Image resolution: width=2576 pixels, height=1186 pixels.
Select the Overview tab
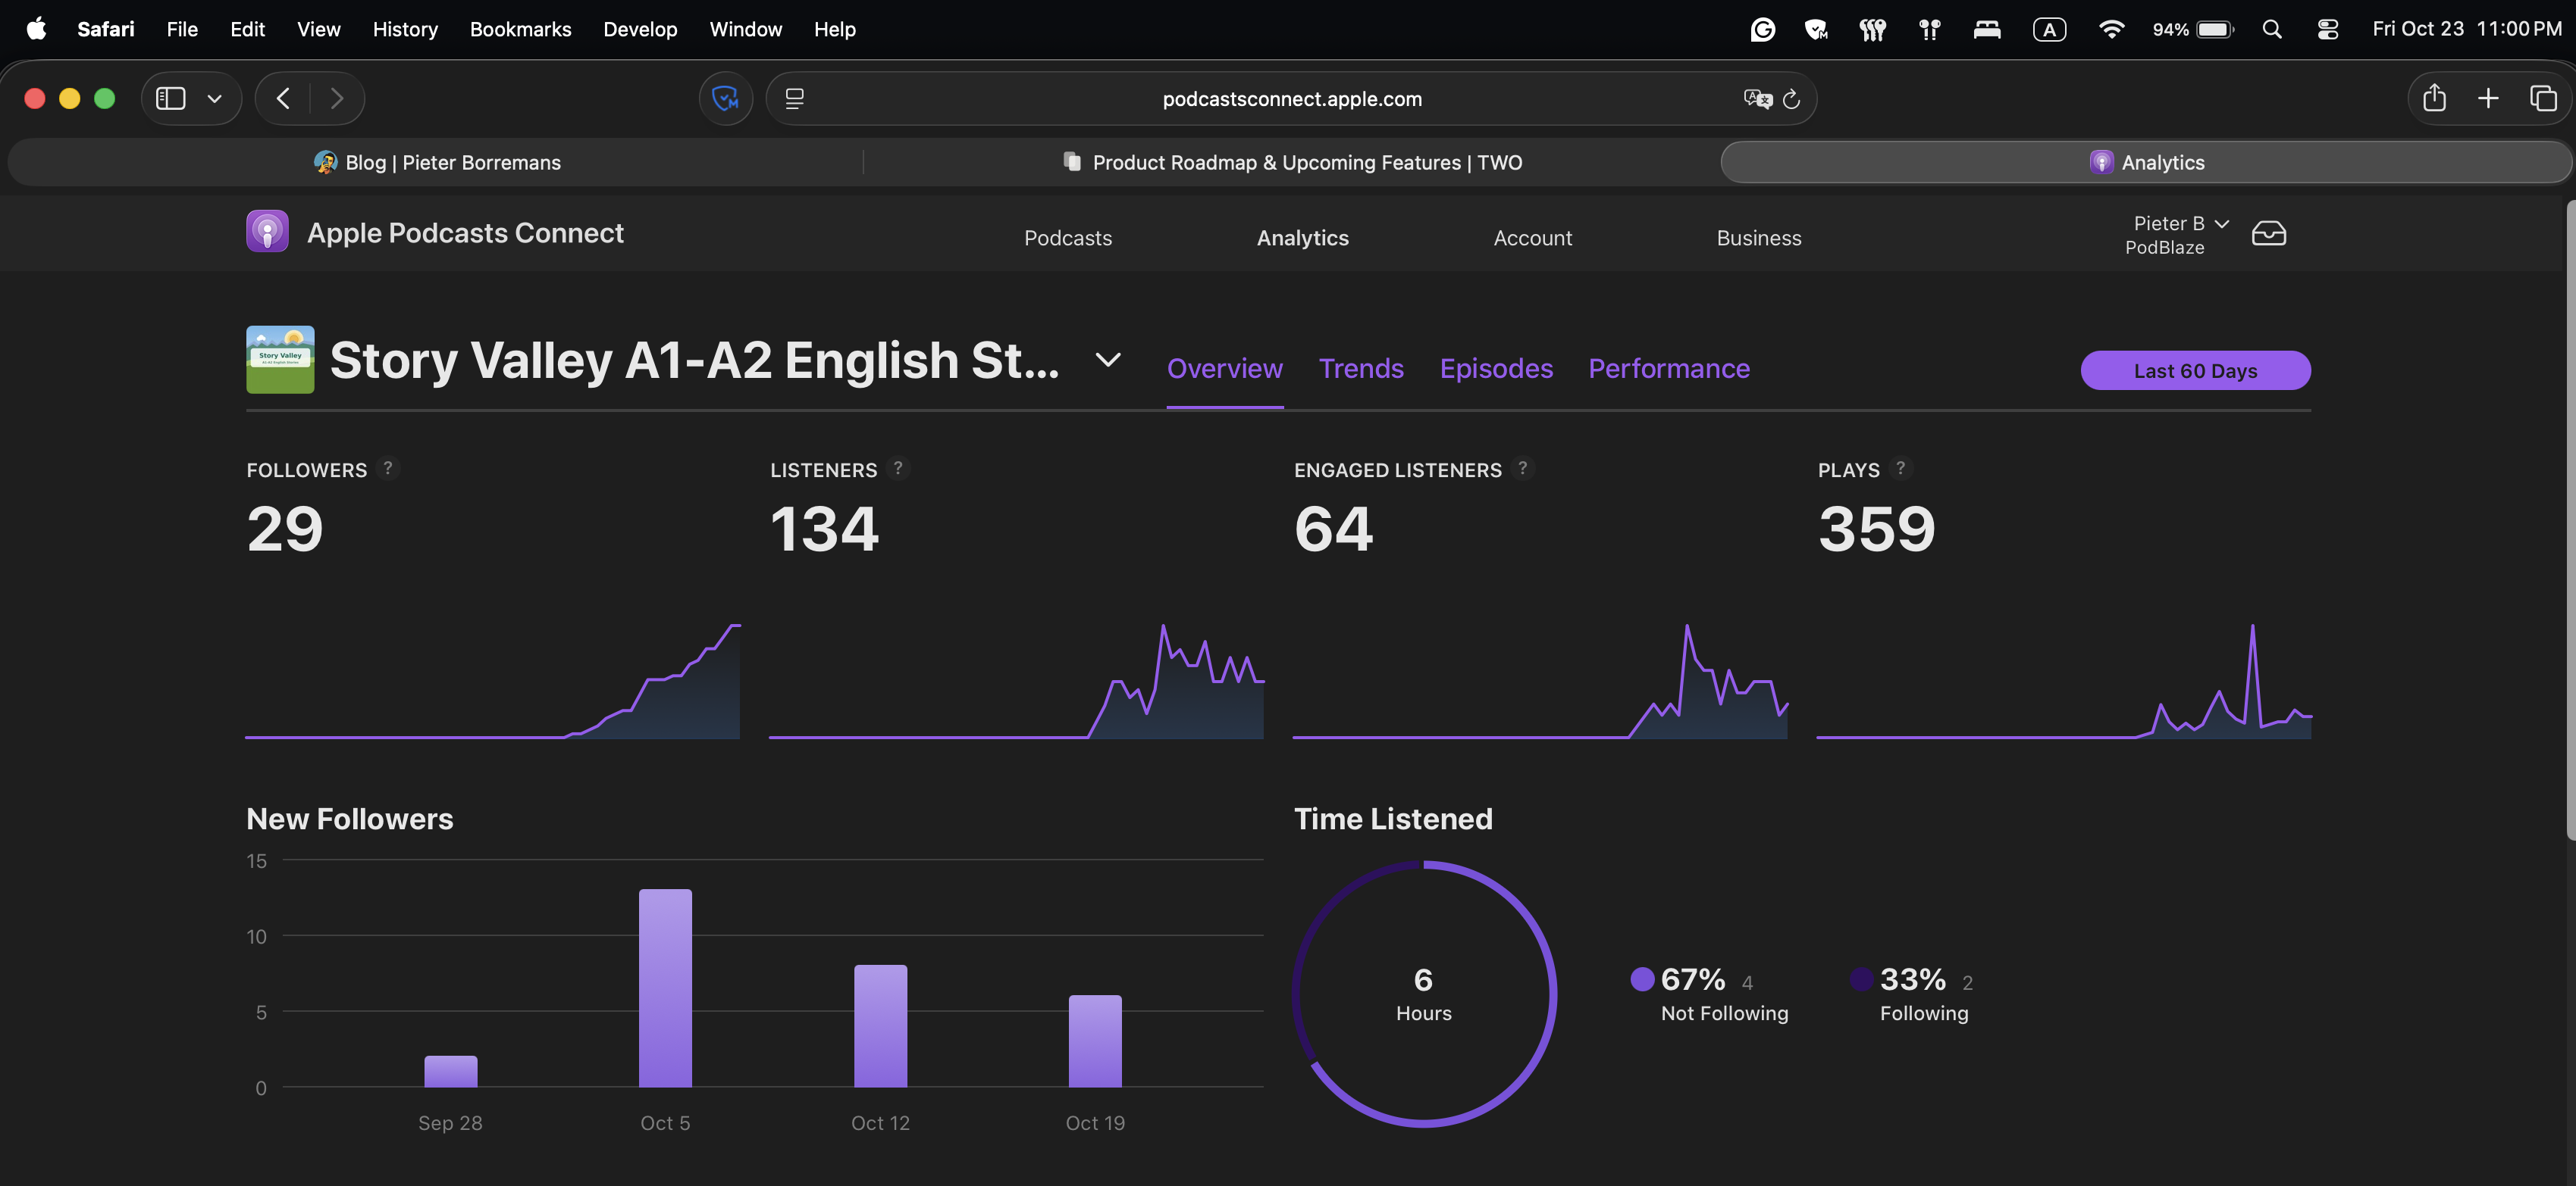pos(1224,367)
